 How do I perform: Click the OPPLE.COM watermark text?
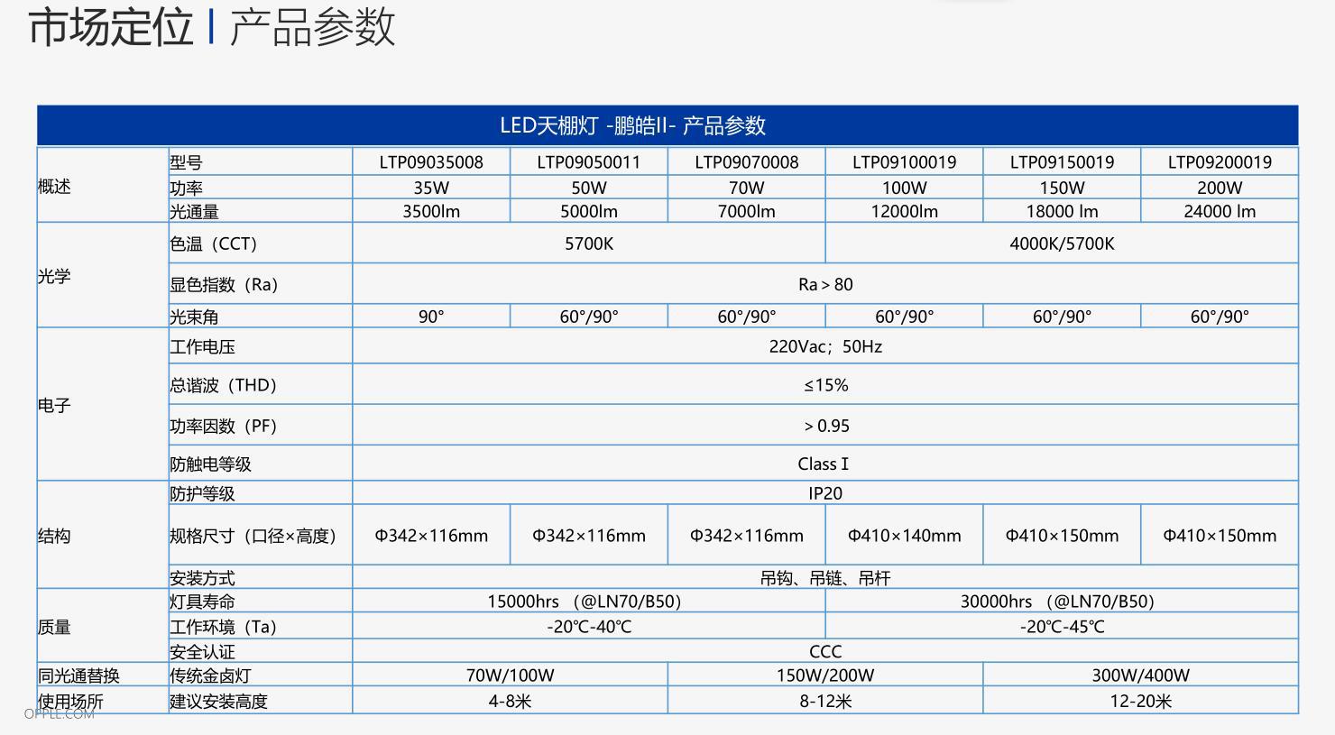(x=60, y=714)
